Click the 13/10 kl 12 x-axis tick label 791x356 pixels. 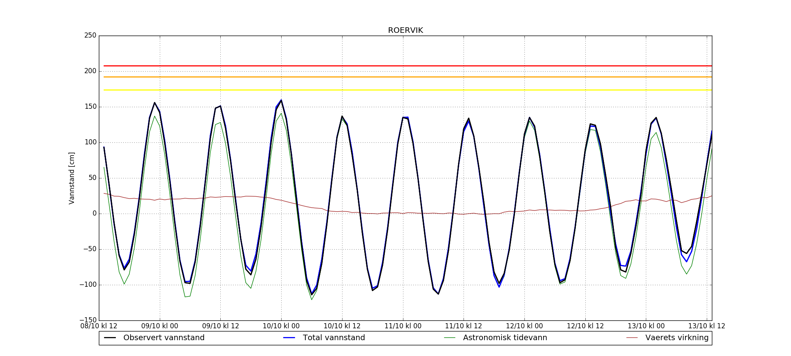pos(707,326)
